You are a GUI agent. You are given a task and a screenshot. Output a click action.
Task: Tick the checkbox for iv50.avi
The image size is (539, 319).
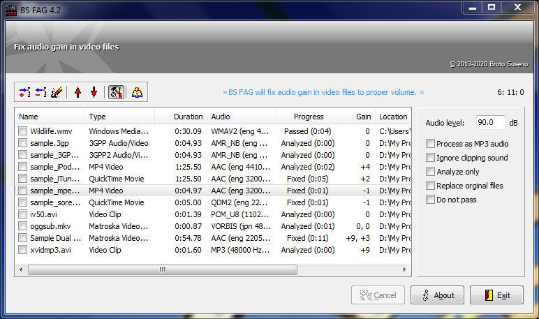[22, 214]
